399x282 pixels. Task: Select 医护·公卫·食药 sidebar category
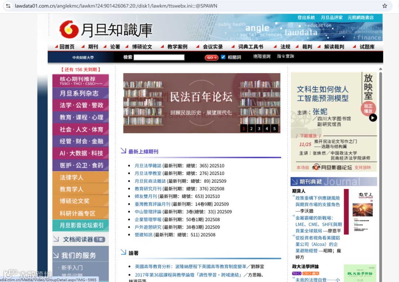[x=81, y=165]
